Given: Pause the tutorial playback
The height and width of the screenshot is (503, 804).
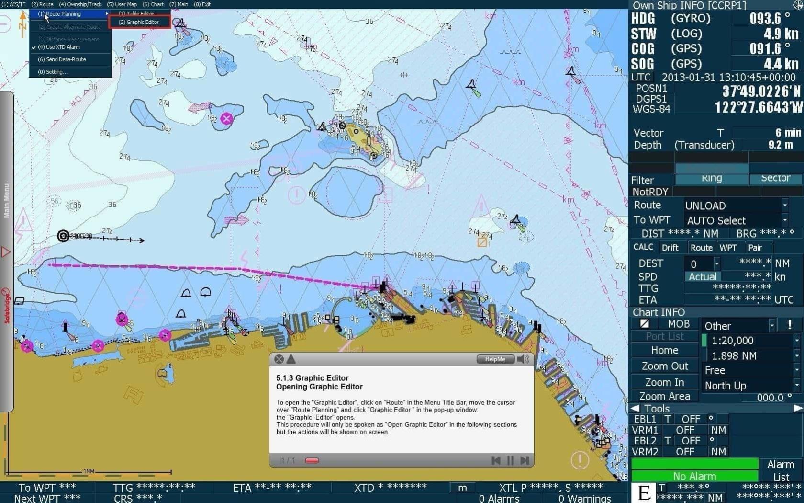Looking at the screenshot, I should click(510, 461).
